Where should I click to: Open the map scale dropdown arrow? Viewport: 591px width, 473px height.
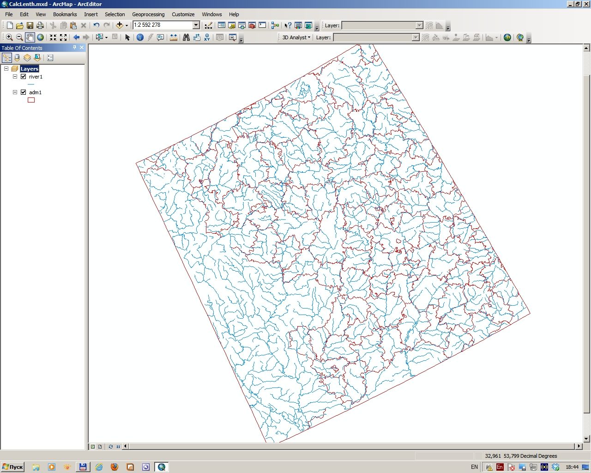tap(196, 25)
